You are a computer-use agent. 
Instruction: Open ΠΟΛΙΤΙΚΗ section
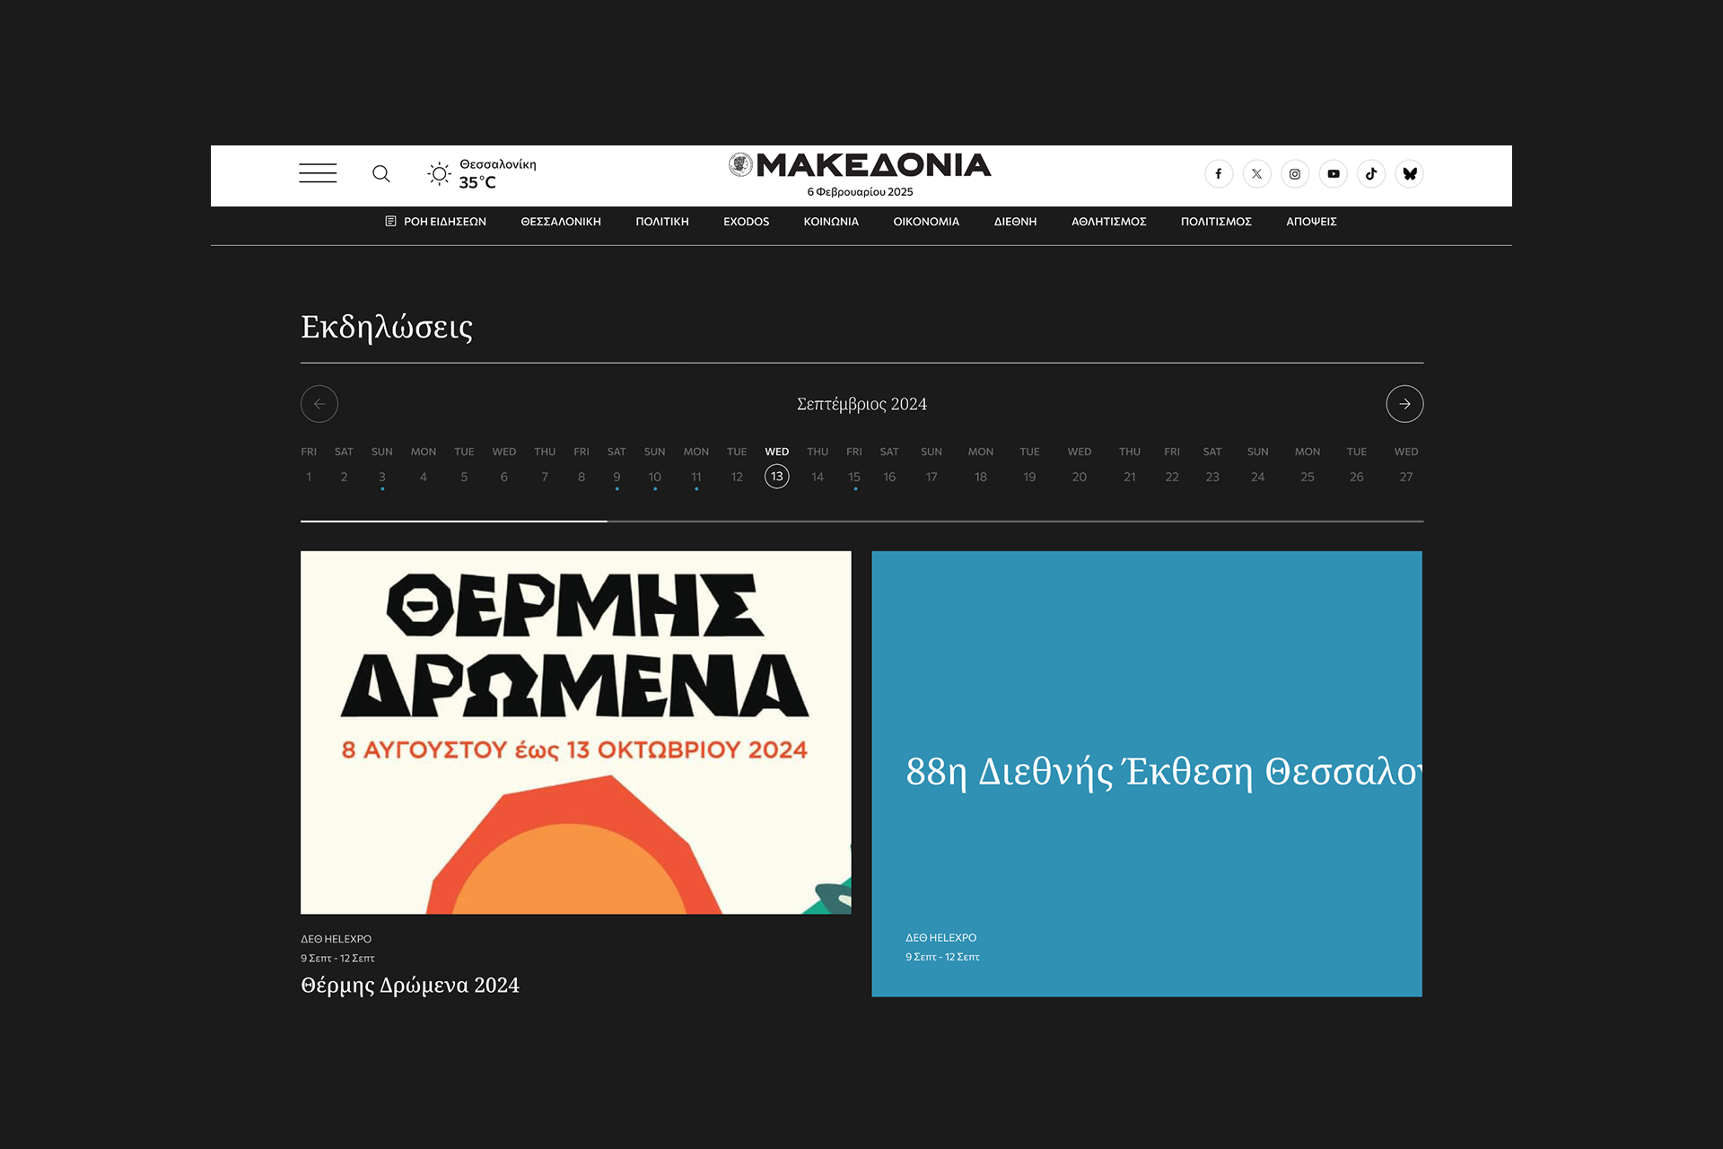[662, 222]
